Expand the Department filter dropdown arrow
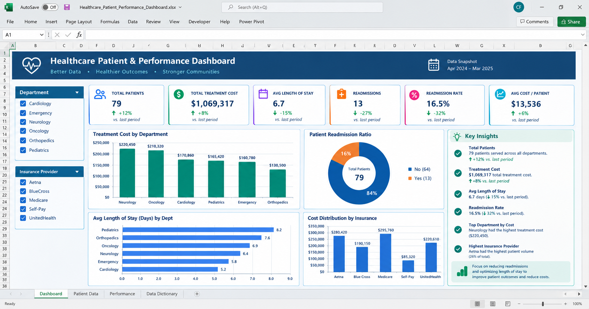589x309 pixels. pos(77,92)
